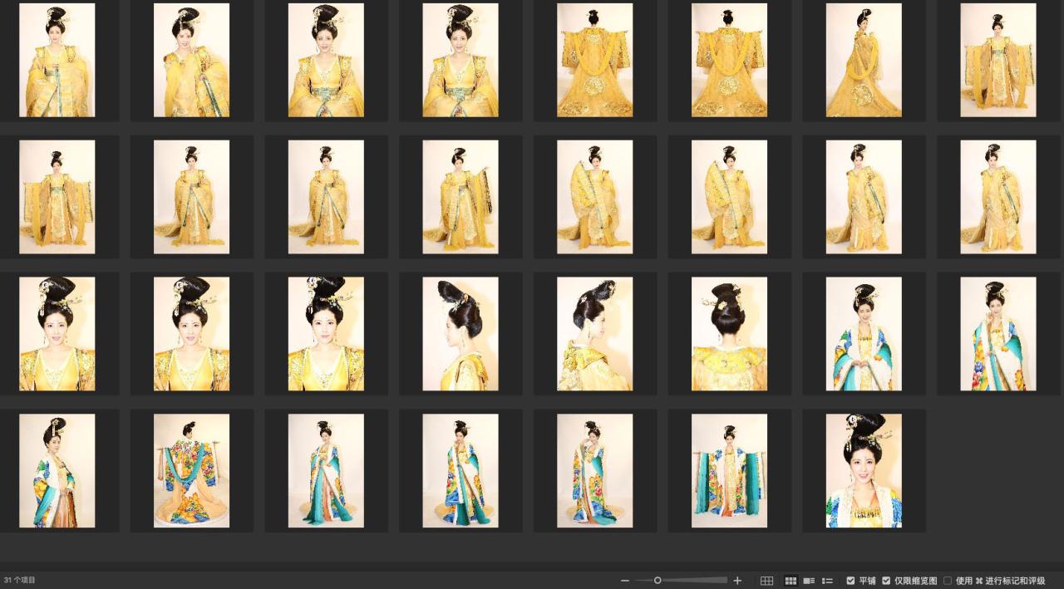1064x589 pixels.
Task: Click the minus icon to shrink thumbnails
Action: click(625, 581)
